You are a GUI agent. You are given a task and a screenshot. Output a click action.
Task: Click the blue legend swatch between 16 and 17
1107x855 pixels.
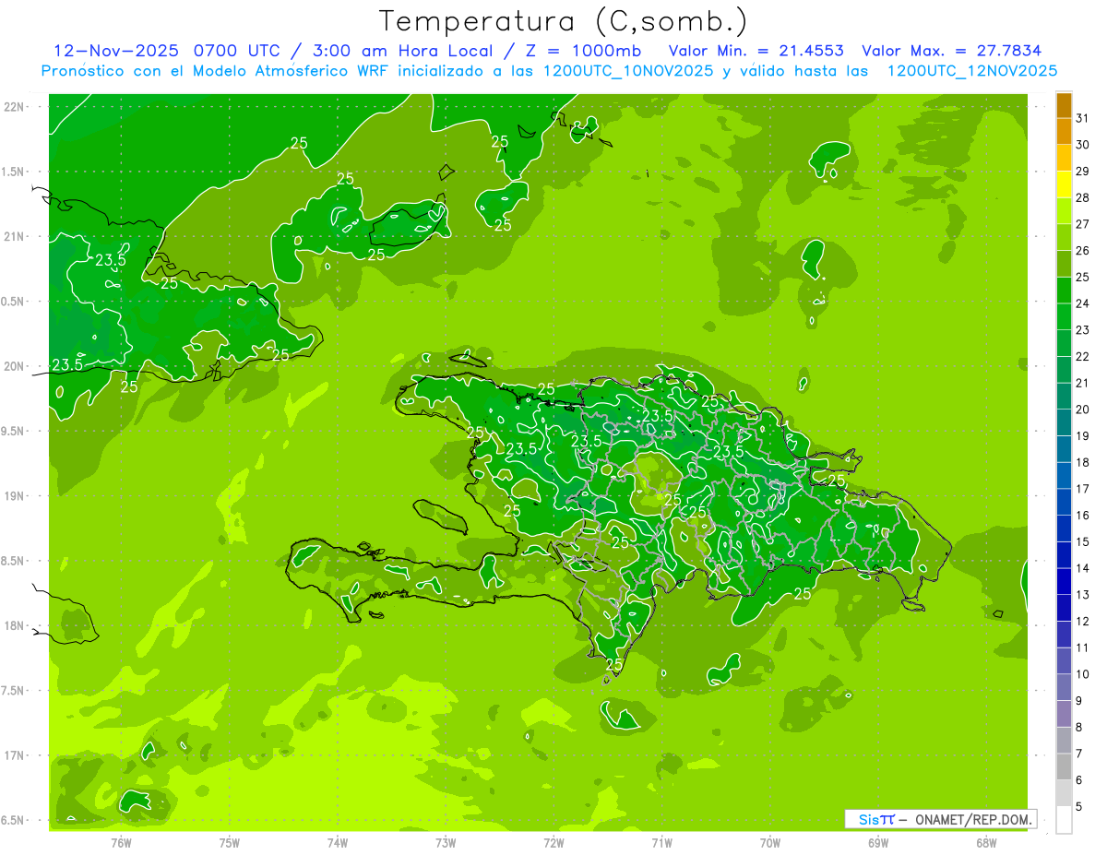[x=1064, y=503]
